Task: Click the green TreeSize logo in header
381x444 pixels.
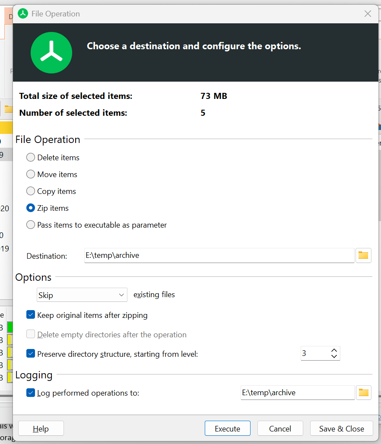Action: click(x=51, y=52)
